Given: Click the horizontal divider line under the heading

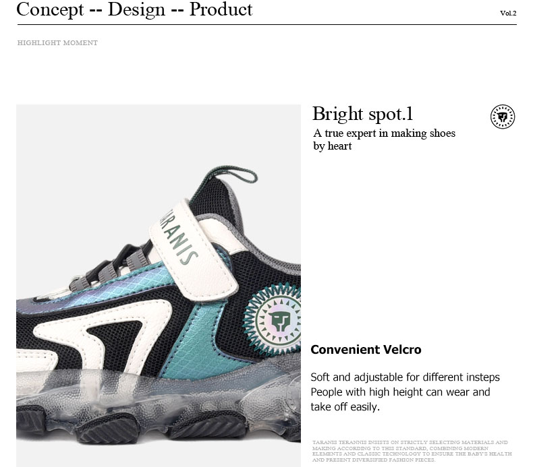Looking at the screenshot, I should (x=267, y=24).
